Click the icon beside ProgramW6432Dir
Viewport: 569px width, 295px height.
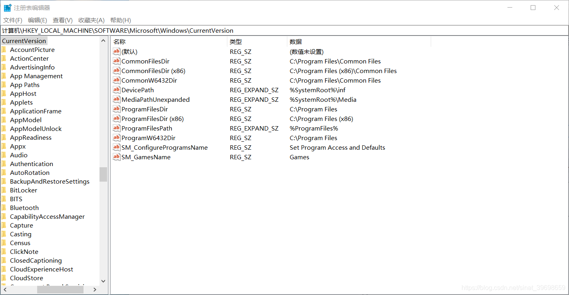(x=116, y=138)
